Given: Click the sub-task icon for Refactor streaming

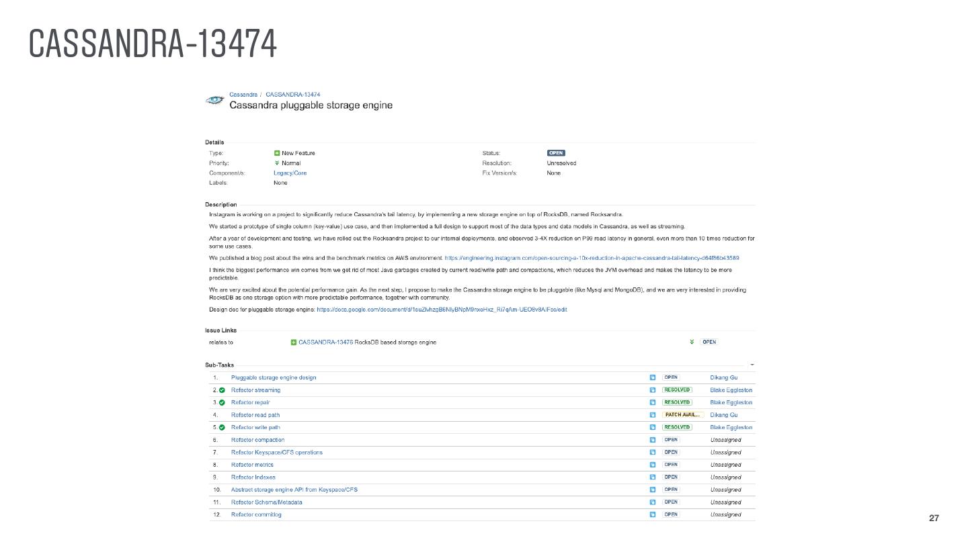Looking at the screenshot, I should click(x=652, y=390).
